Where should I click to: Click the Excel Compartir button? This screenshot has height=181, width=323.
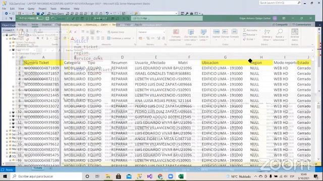280,25
